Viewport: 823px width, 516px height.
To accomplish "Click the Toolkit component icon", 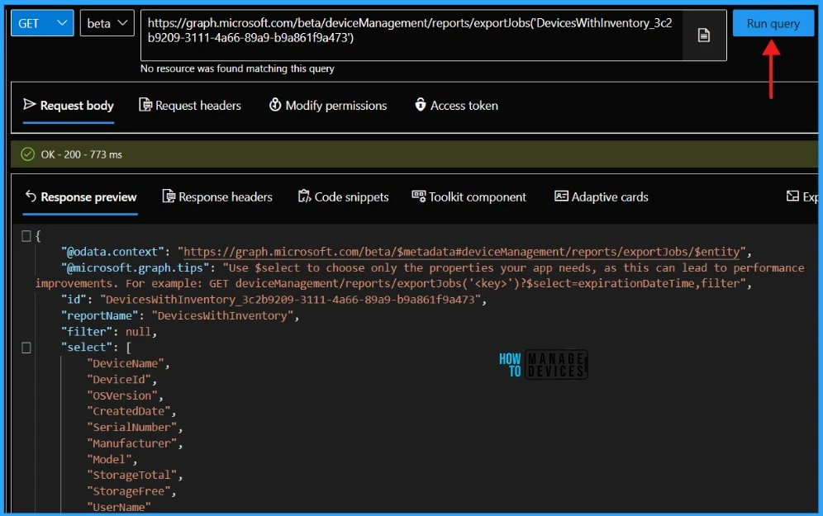I will 418,196.
